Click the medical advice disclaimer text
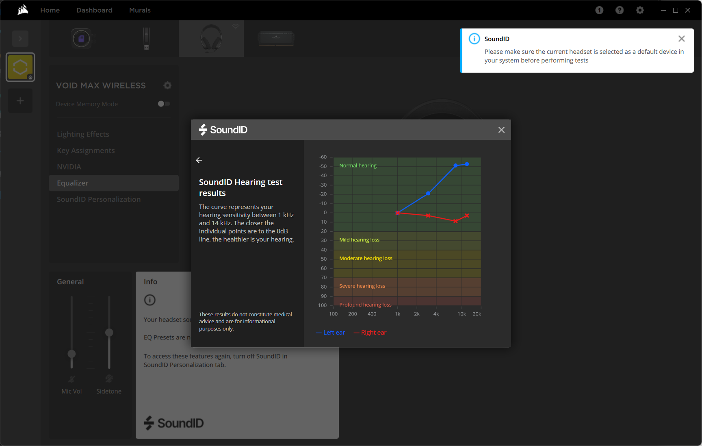This screenshot has width=702, height=446. 245,322
